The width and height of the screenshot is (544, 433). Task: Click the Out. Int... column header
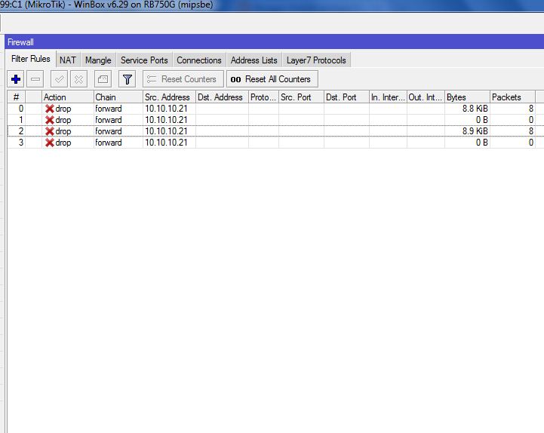coord(426,97)
